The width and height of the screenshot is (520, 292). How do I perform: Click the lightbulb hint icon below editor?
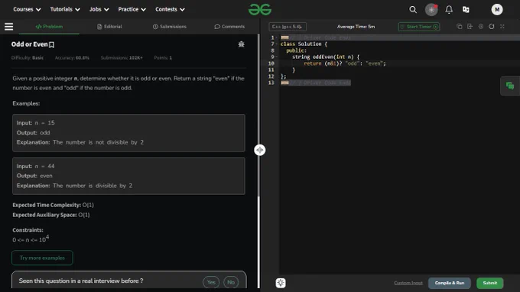[x=281, y=283]
